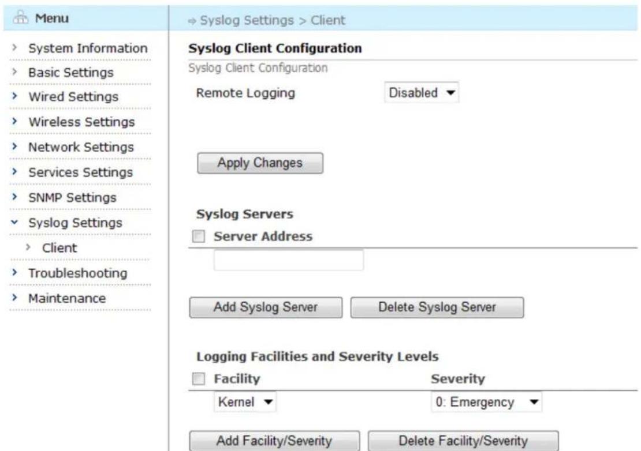Expand the System Information chevron

[14, 47]
